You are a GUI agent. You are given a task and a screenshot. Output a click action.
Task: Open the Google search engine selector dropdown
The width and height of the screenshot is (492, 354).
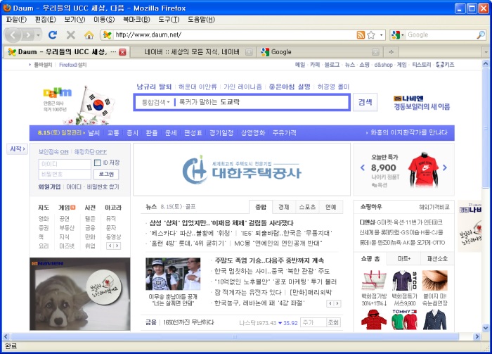[x=398, y=35]
